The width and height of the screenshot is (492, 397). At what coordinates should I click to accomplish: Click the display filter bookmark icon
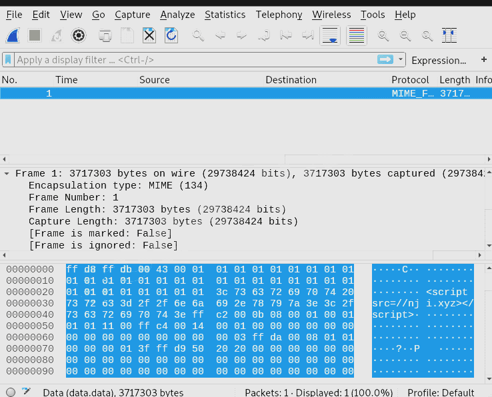pos(8,59)
